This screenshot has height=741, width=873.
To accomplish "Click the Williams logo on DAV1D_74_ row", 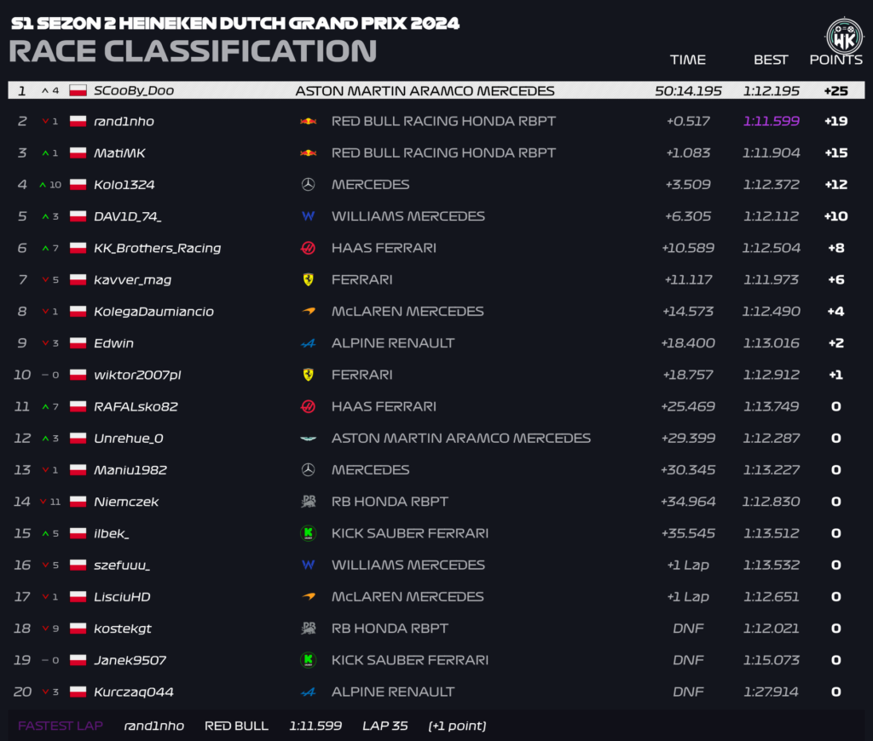I will pyautogui.click(x=308, y=216).
